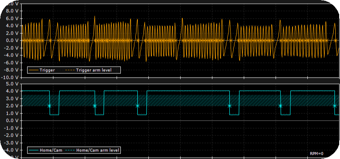
Task: Click the Trigger arm level legend text
Action: (x=93, y=70)
